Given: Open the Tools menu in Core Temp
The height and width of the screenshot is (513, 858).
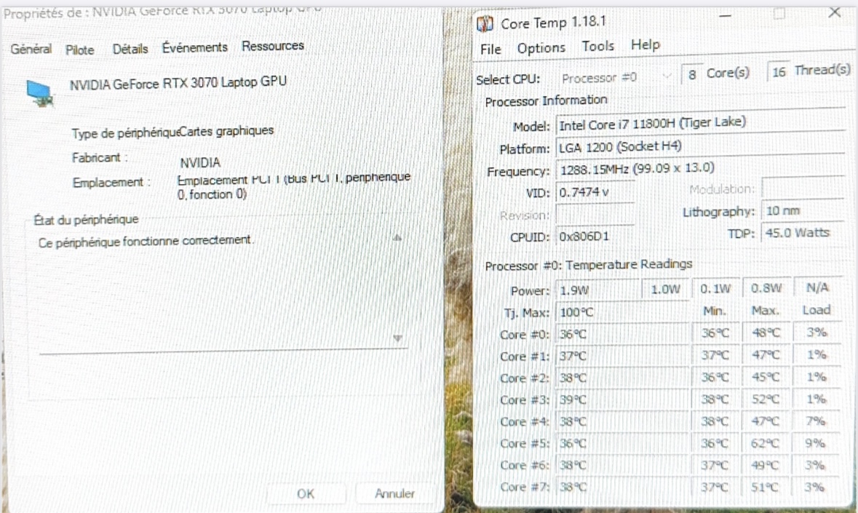Looking at the screenshot, I should [597, 46].
